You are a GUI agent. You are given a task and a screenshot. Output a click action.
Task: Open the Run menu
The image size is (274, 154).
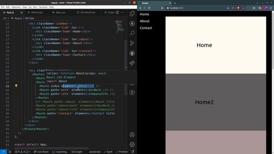pos(35,7)
